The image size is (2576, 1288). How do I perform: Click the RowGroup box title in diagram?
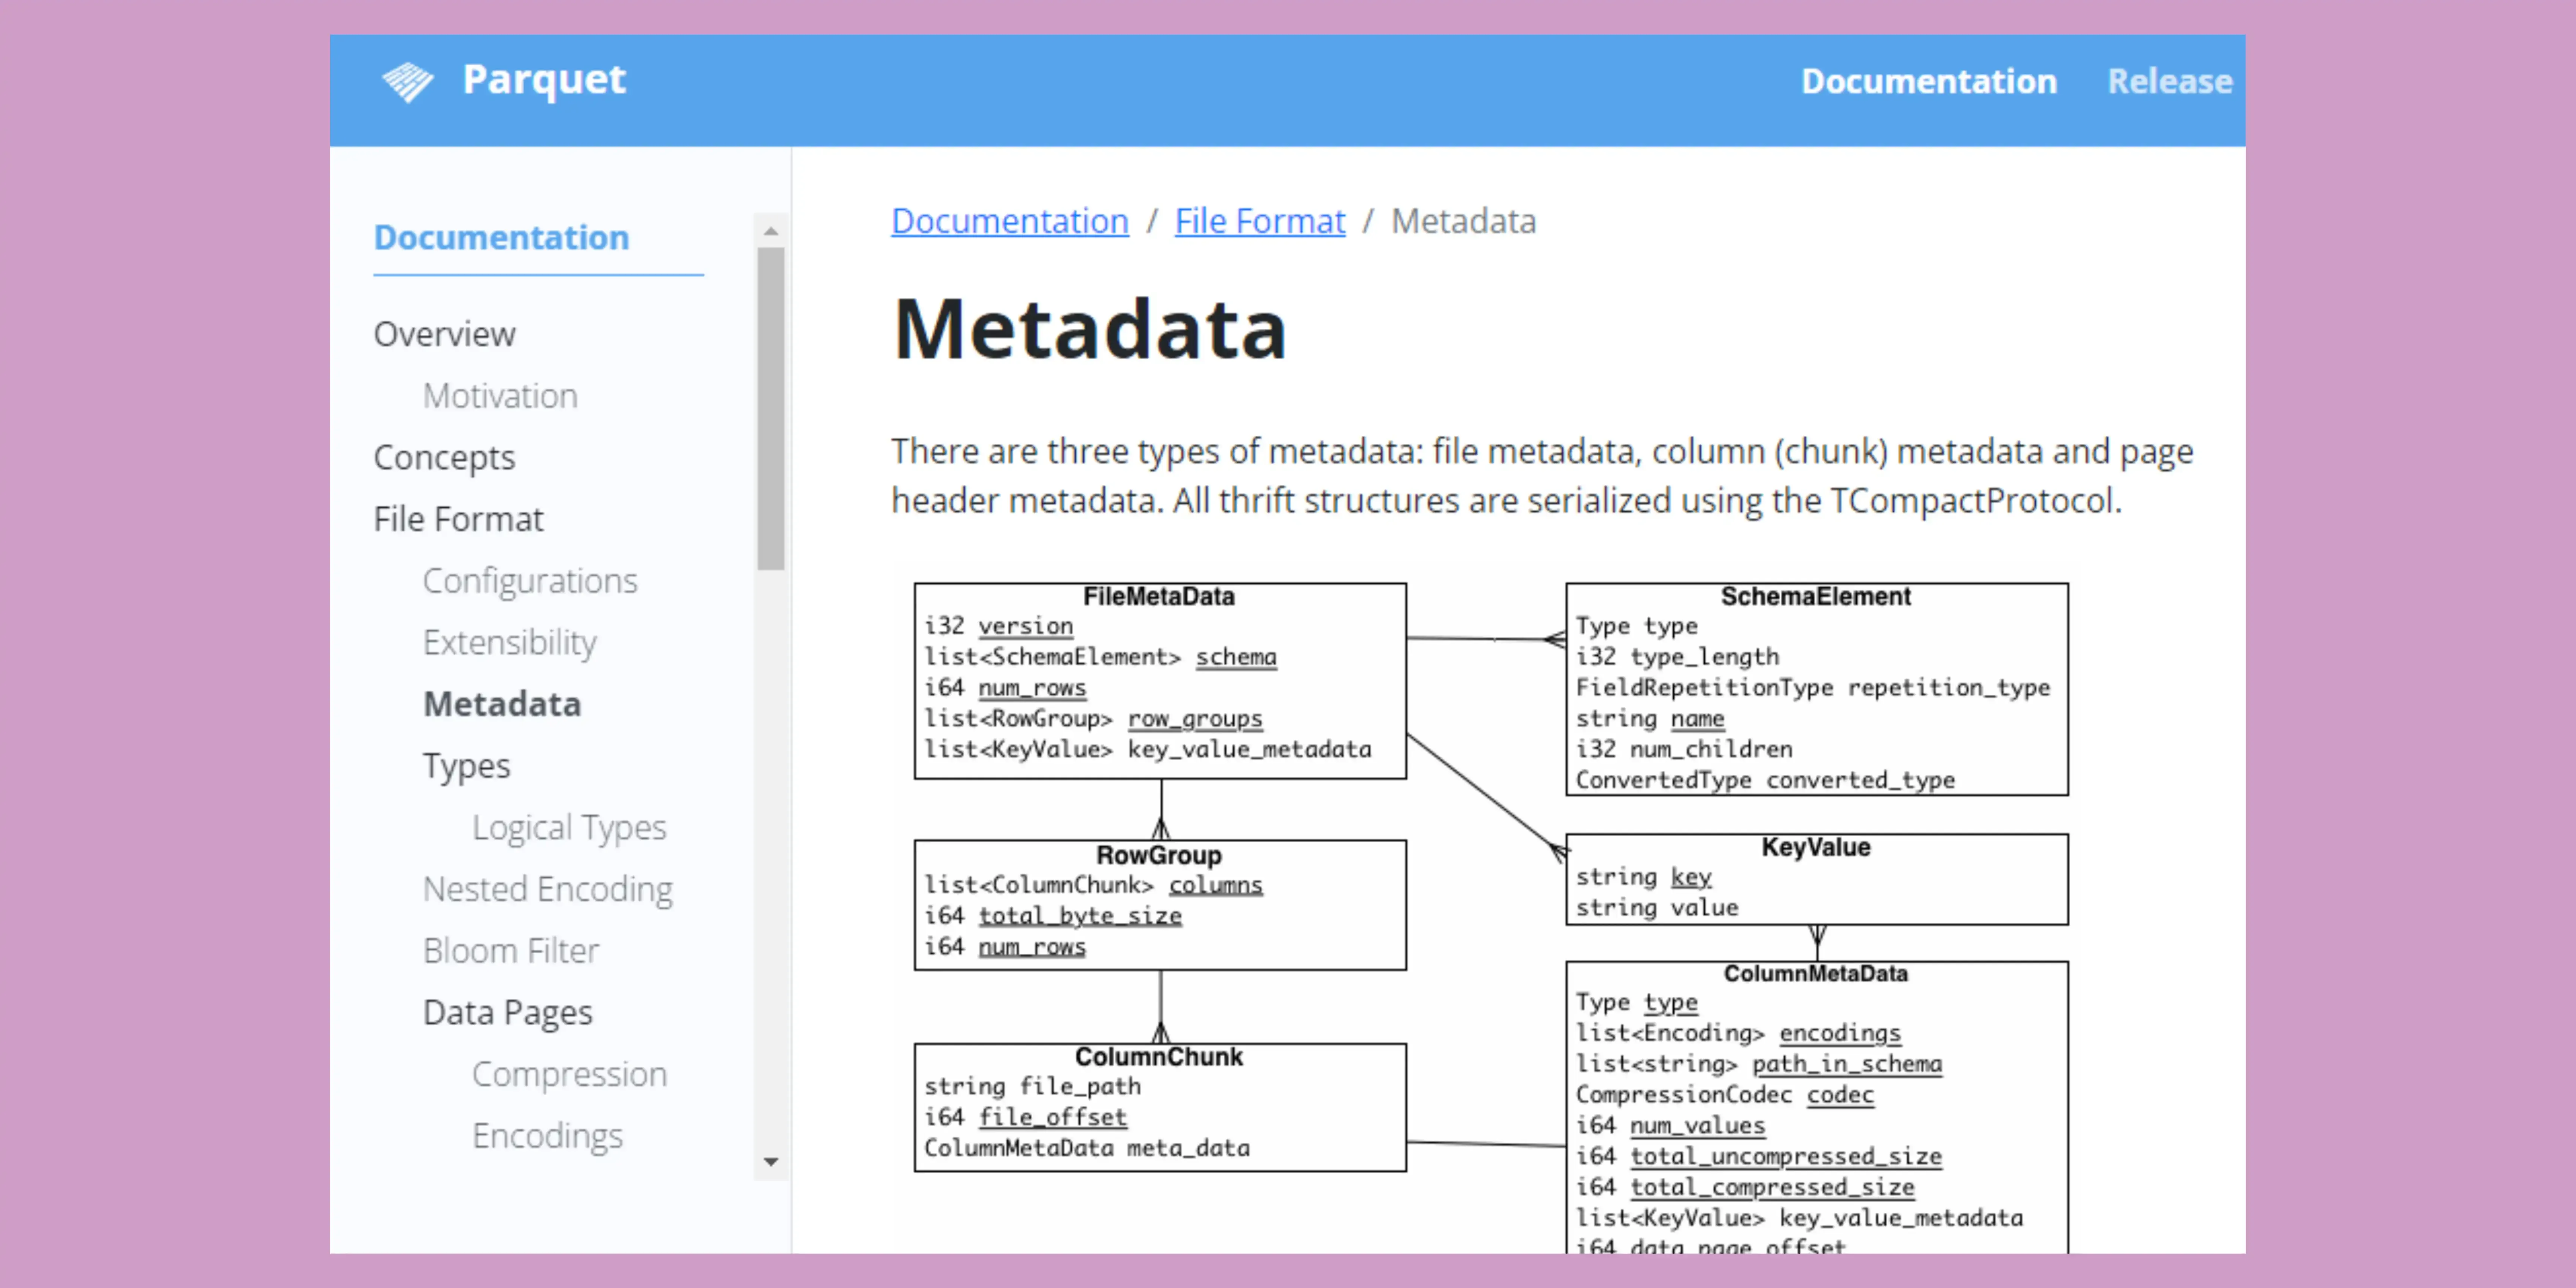tap(1159, 856)
